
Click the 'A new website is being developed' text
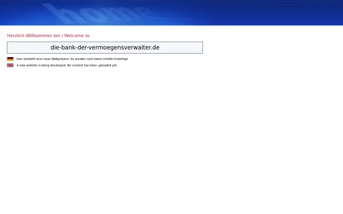click(67, 65)
